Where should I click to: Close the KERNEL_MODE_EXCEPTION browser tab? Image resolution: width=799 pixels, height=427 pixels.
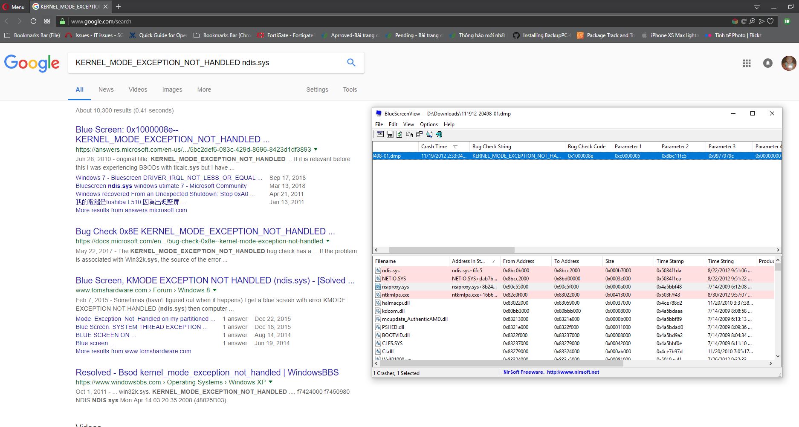coord(105,6)
